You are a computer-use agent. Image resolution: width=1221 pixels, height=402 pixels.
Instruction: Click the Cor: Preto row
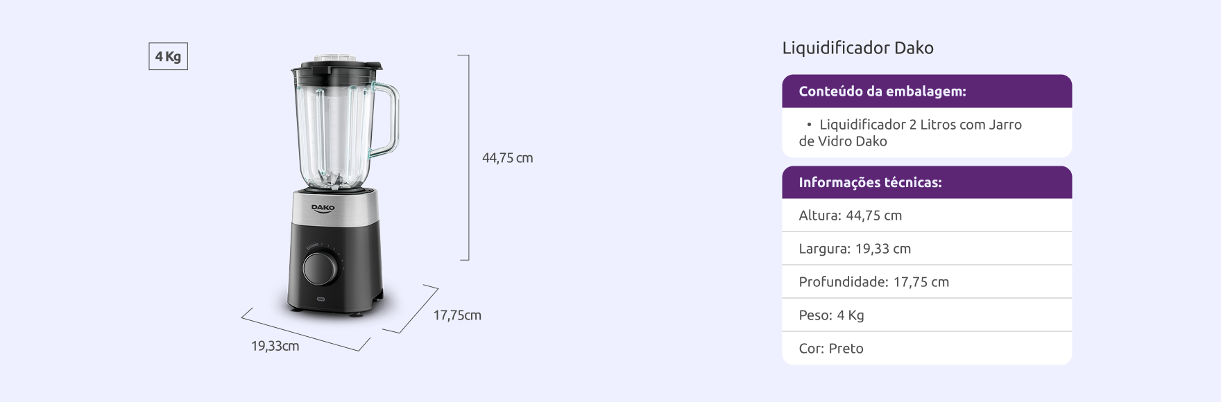coord(927,349)
